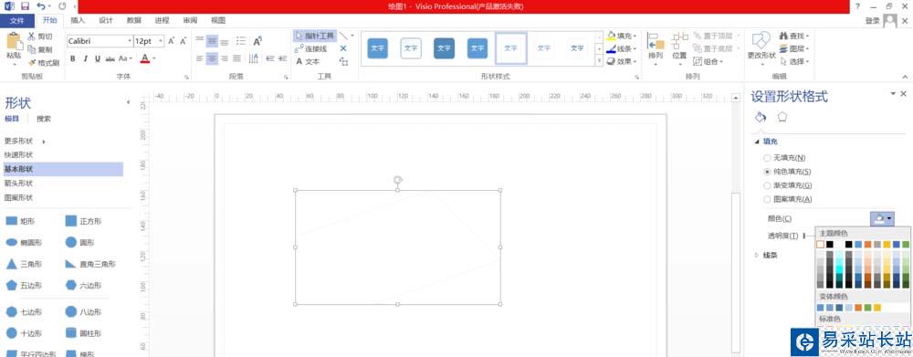Select Gradient Fill (渐变填充) radio button
This screenshot has height=357, width=913.
[x=767, y=185]
